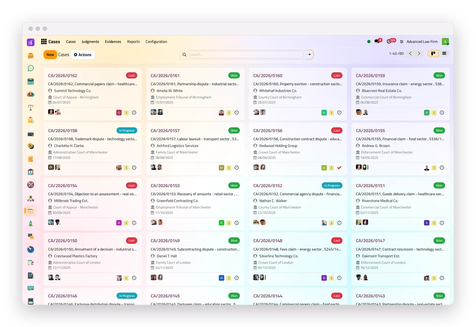The width and height of the screenshot is (476, 327).
Task: Click the orange New button
Action: [x=50, y=55]
